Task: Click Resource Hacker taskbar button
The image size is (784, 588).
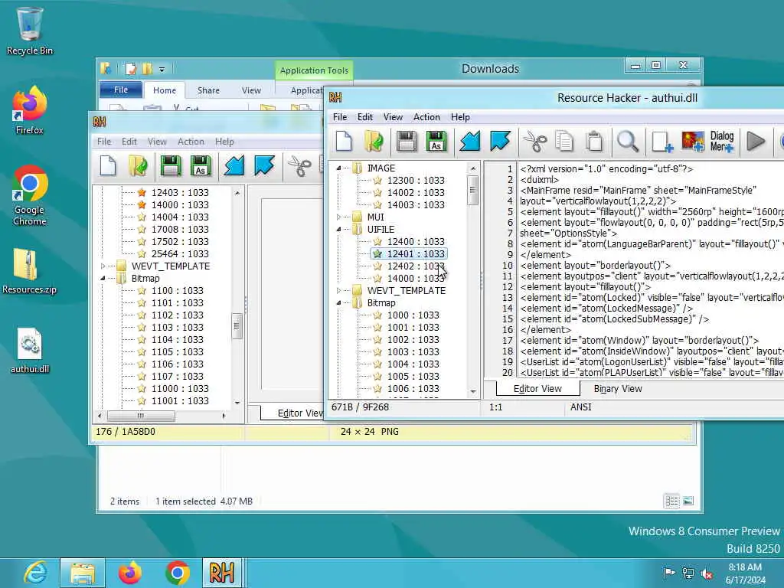Action: (x=222, y=573)
